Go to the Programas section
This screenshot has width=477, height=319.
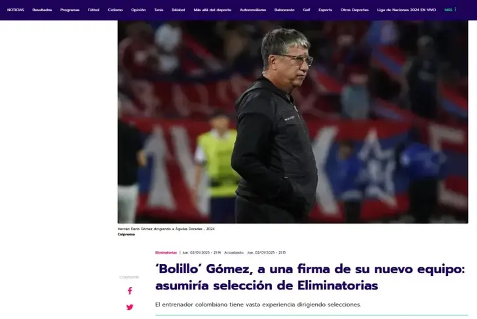pyautogui.click(x=69, y=10)
